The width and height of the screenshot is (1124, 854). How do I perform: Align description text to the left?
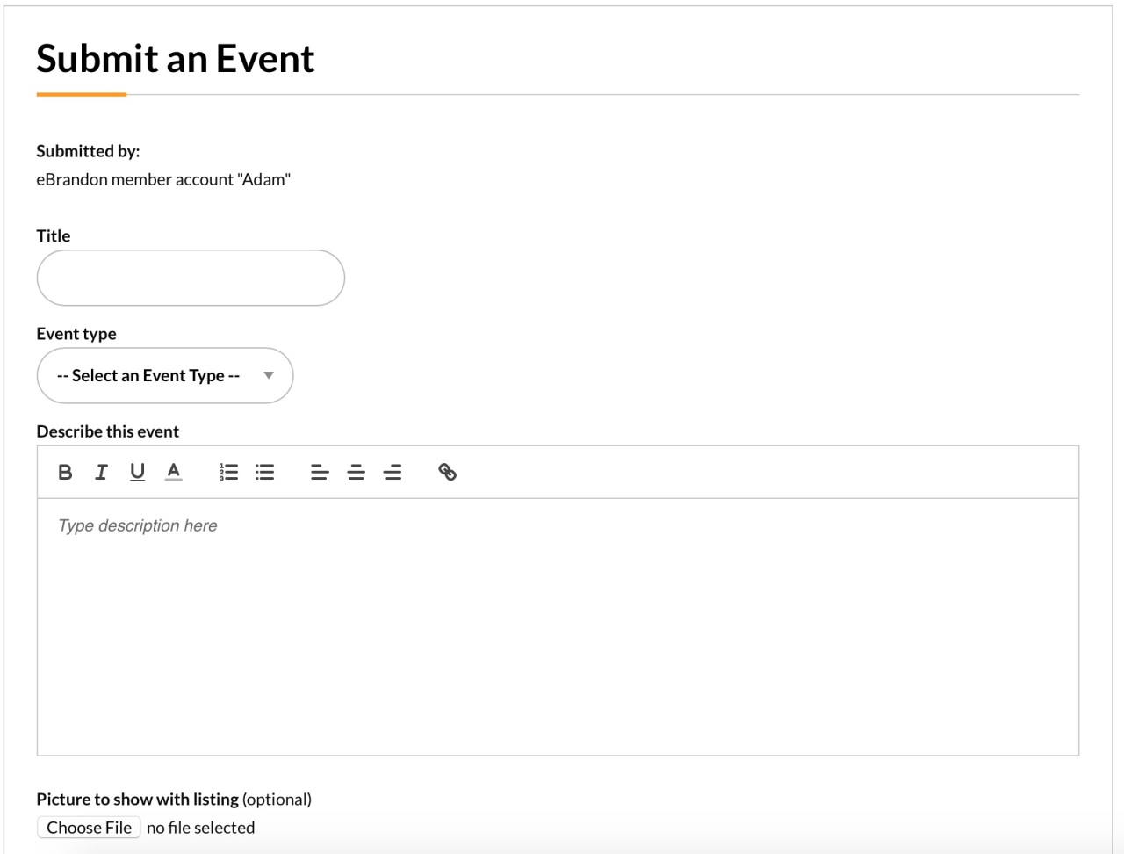coord(320,473)
